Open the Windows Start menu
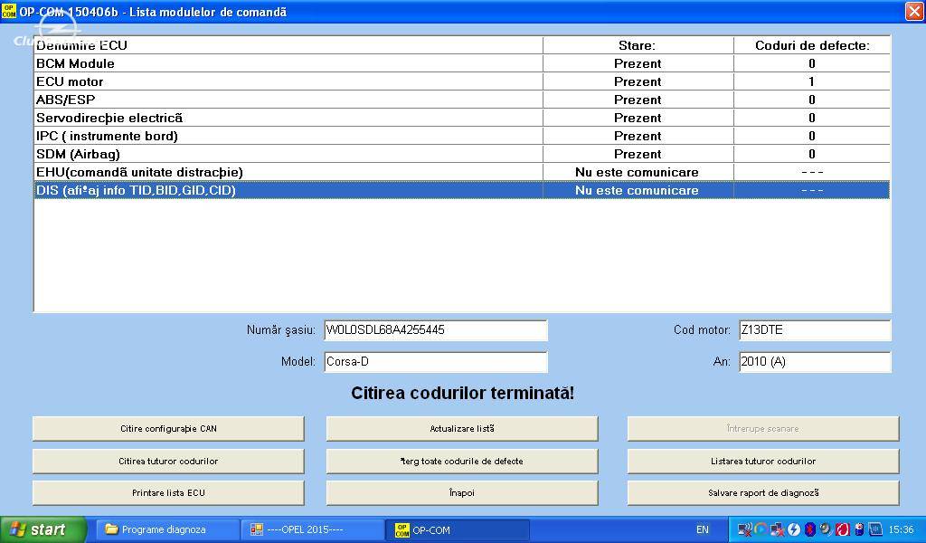The width and height of the screenshot is (926, 543). [x=43, y=529]
